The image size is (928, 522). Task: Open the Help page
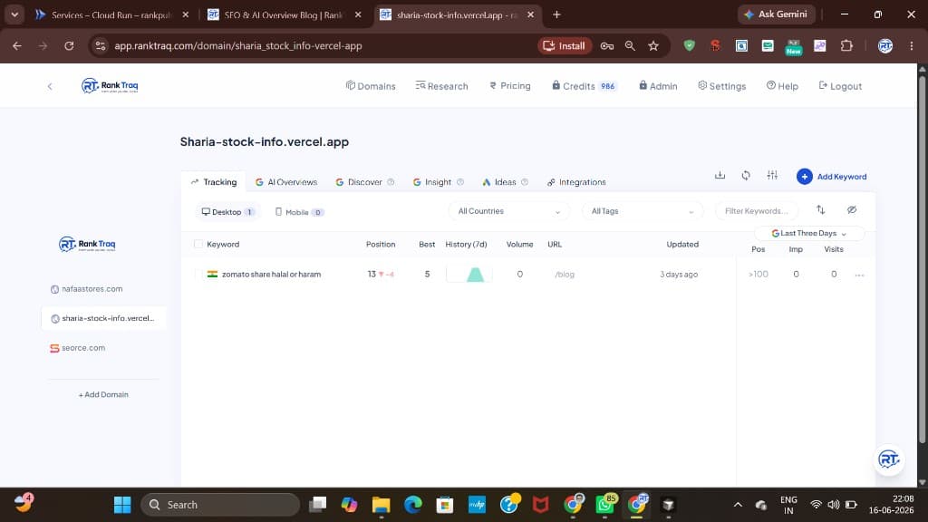pyautogui.click(x=782, y=86)
